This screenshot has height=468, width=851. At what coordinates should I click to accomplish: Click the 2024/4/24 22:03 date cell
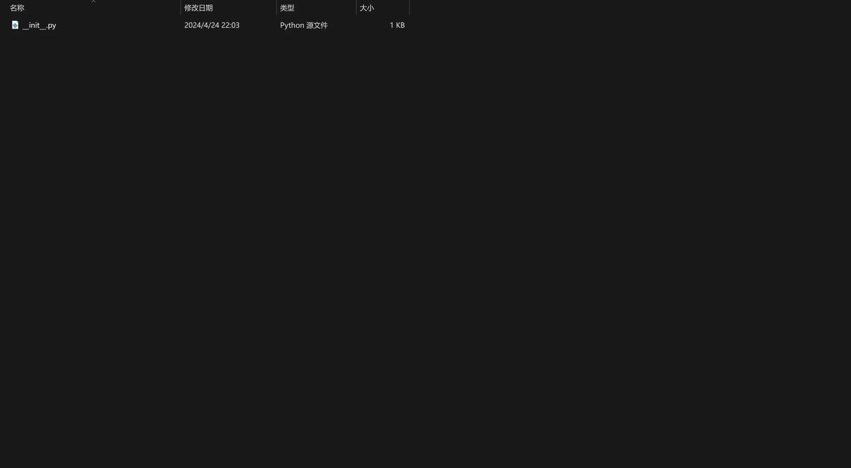pyautogui.click(x=212, y=25)
